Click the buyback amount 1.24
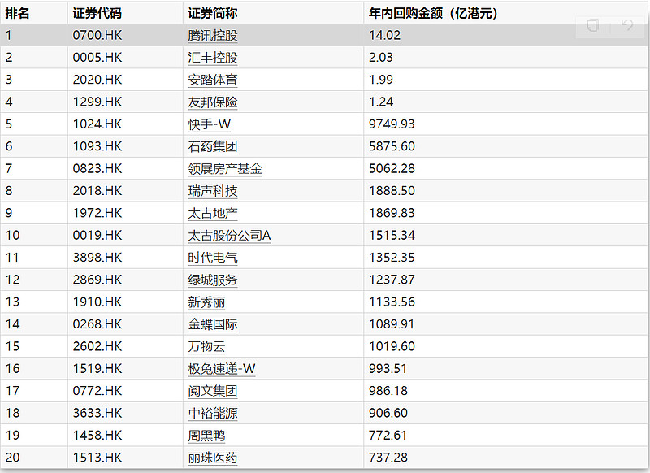 380,102
